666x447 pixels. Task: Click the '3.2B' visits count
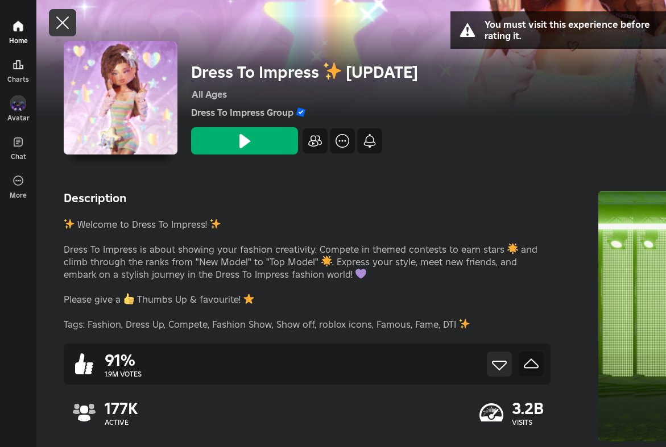tap(528, 409)
